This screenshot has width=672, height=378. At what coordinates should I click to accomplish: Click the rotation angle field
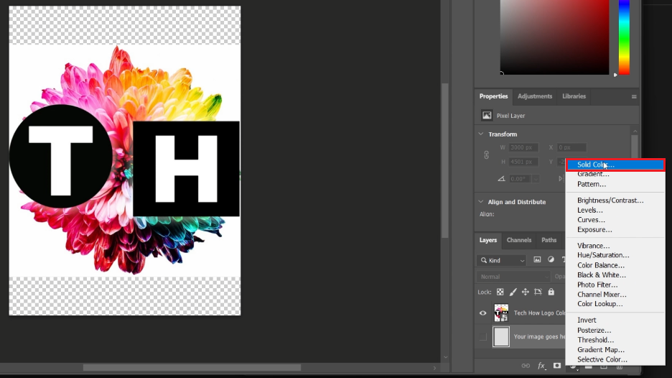pyautogui.click(x=520, y=179)
